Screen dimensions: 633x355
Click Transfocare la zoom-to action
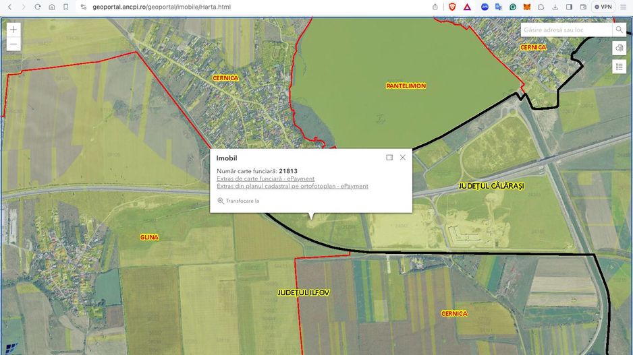click(x=238, y=201)
